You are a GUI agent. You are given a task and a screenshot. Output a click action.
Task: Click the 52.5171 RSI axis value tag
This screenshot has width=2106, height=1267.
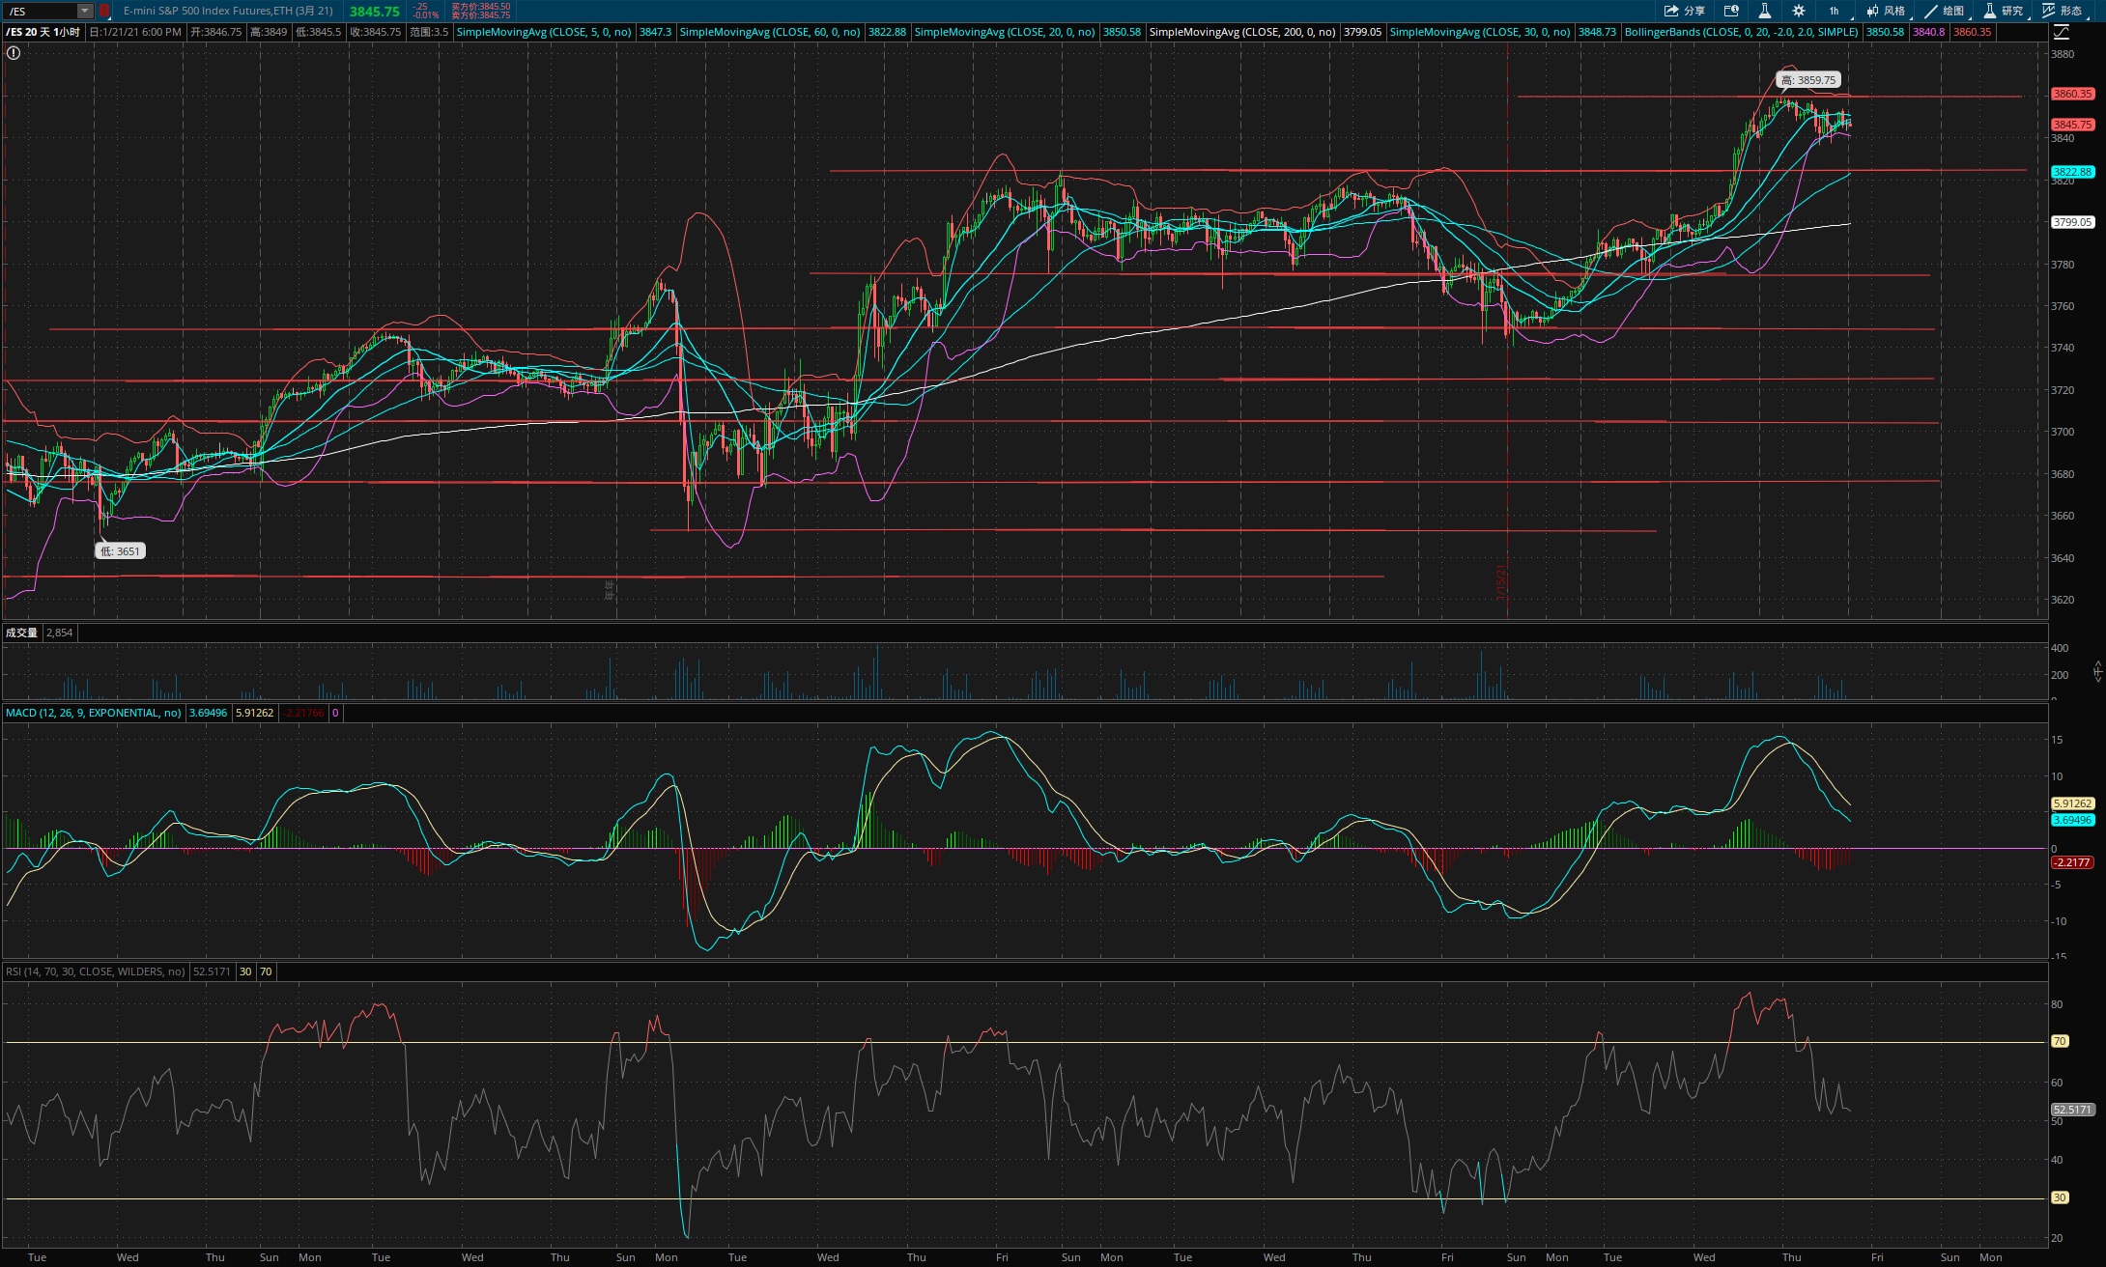click(x=2072, y=1111)
